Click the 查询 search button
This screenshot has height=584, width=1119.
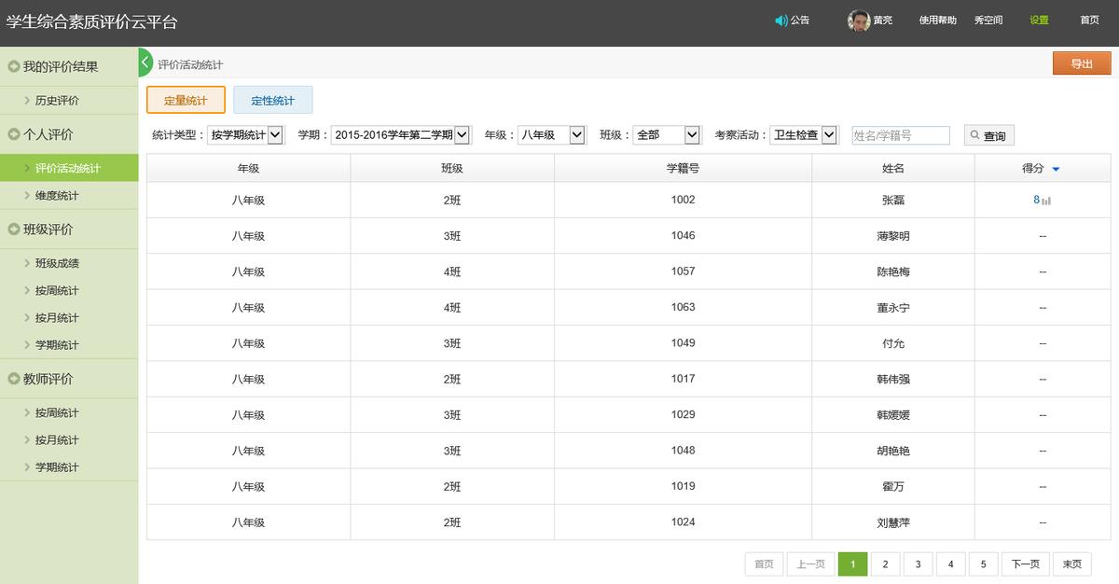[988, 136]
